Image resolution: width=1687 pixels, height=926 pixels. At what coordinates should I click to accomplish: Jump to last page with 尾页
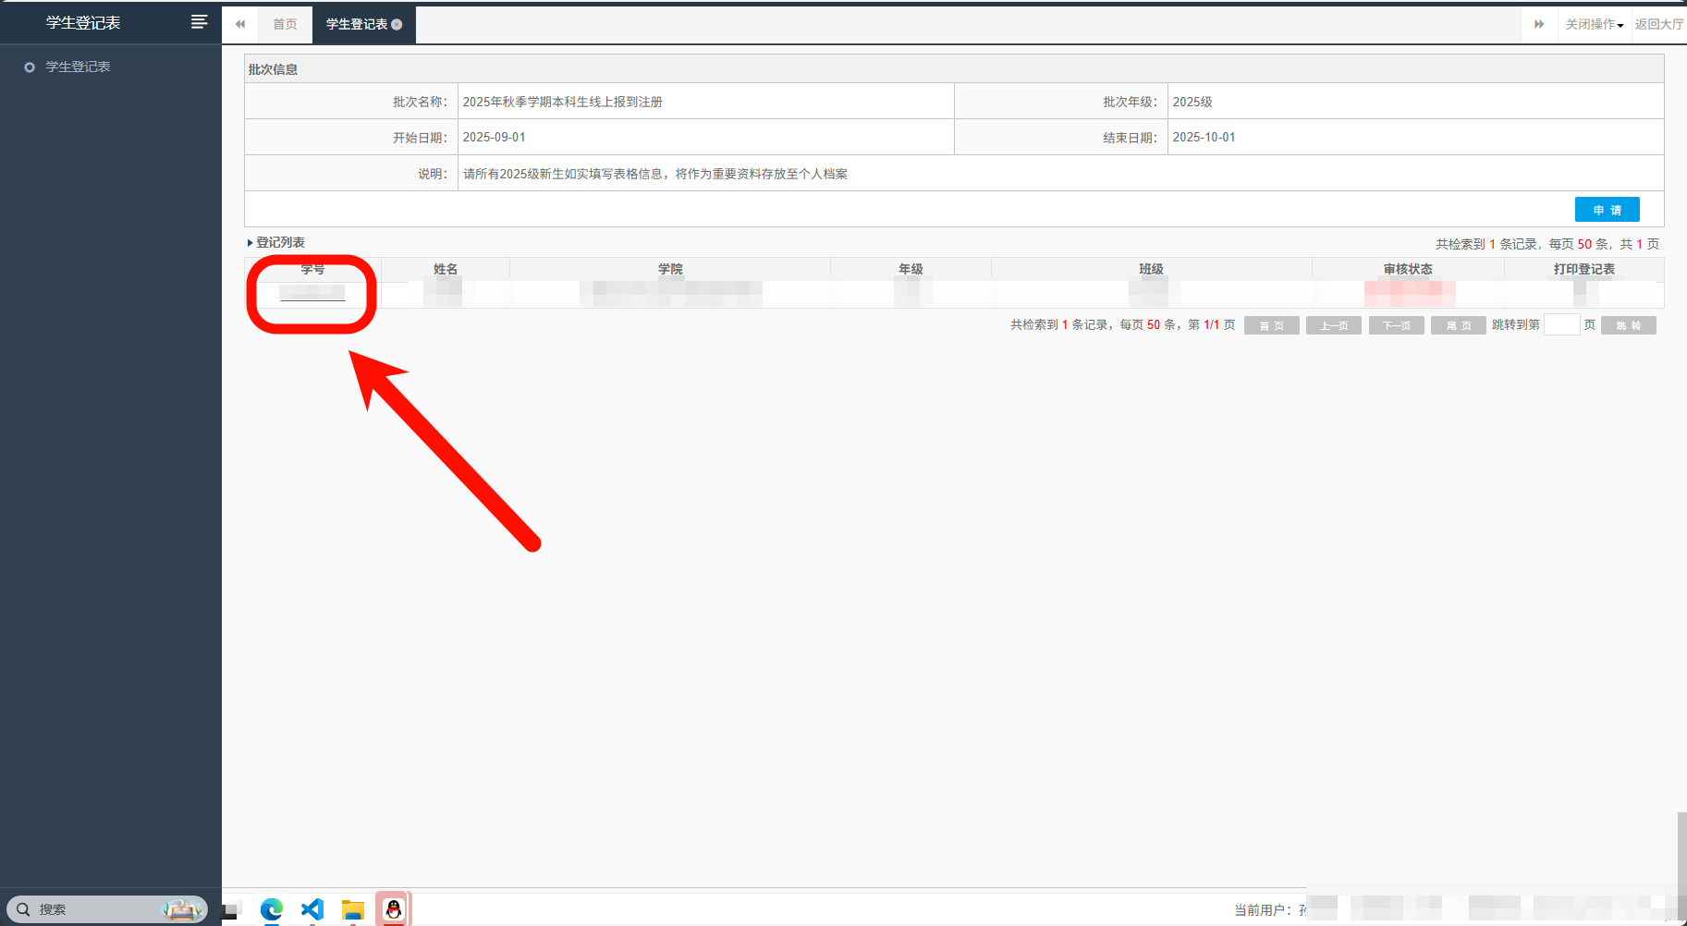[1458, 325]
